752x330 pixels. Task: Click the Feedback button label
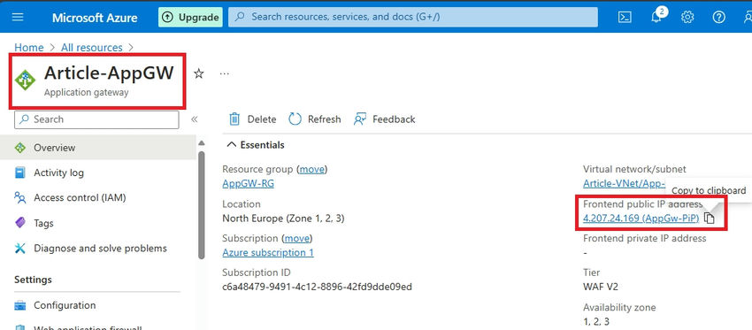394,119
